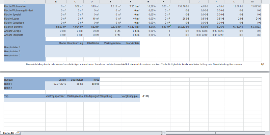Select the disclaimer line starting 'Diese Aufstellung'
The width and height of the screenshot is (270, 135).
click(x=134, y=64)
